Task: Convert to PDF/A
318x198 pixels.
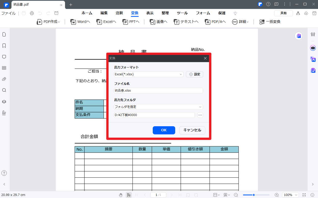Action: click(215, 22)
